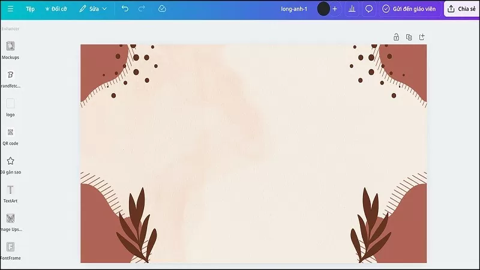The image size is (480, 270).
Task: Click the undo arrow
Action: tap(125, 9)
